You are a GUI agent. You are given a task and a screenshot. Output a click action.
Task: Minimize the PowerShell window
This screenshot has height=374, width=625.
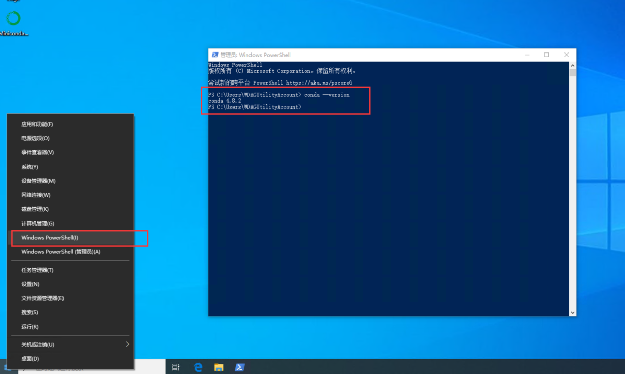point(527,55)
